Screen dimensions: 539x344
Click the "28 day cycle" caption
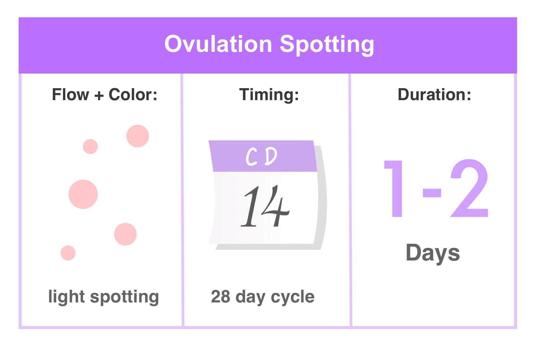pos(263,297)
